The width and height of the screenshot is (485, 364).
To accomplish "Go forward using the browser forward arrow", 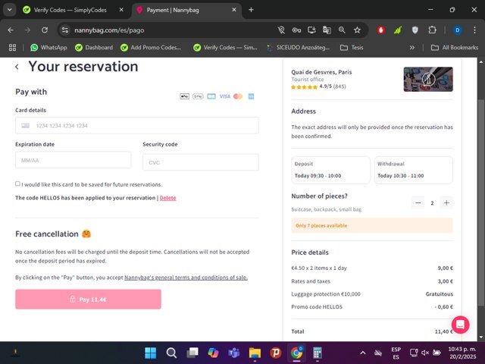I will tap(27, 30).
